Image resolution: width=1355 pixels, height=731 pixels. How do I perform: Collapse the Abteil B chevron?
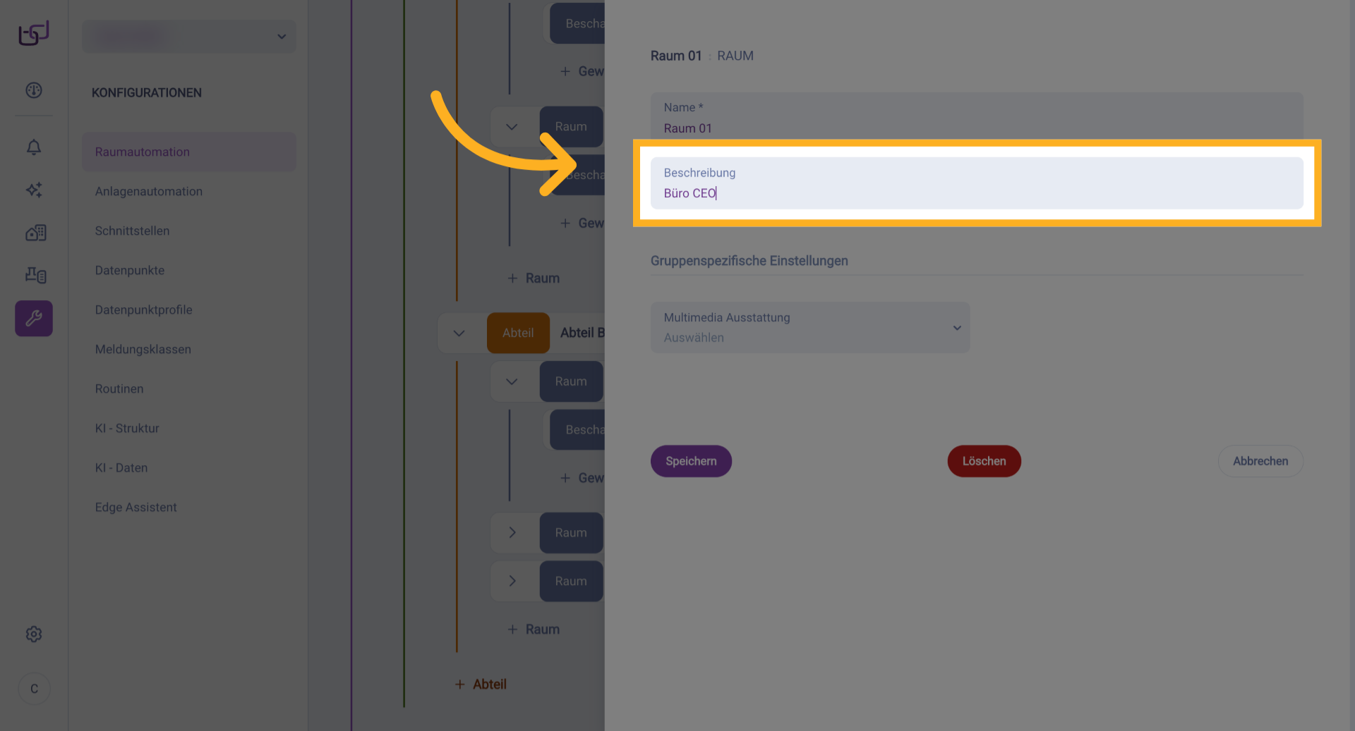pos(459,333)
